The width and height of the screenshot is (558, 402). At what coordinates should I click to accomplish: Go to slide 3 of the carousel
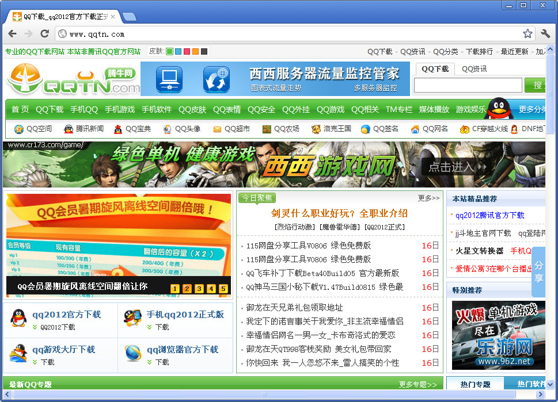click(x=199, y=289)
